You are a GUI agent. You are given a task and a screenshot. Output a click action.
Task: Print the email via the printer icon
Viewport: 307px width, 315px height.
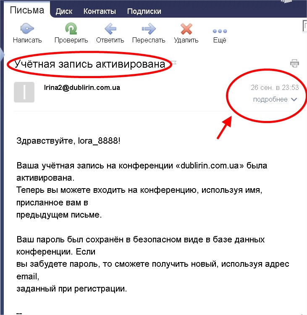tap(294, 63)
